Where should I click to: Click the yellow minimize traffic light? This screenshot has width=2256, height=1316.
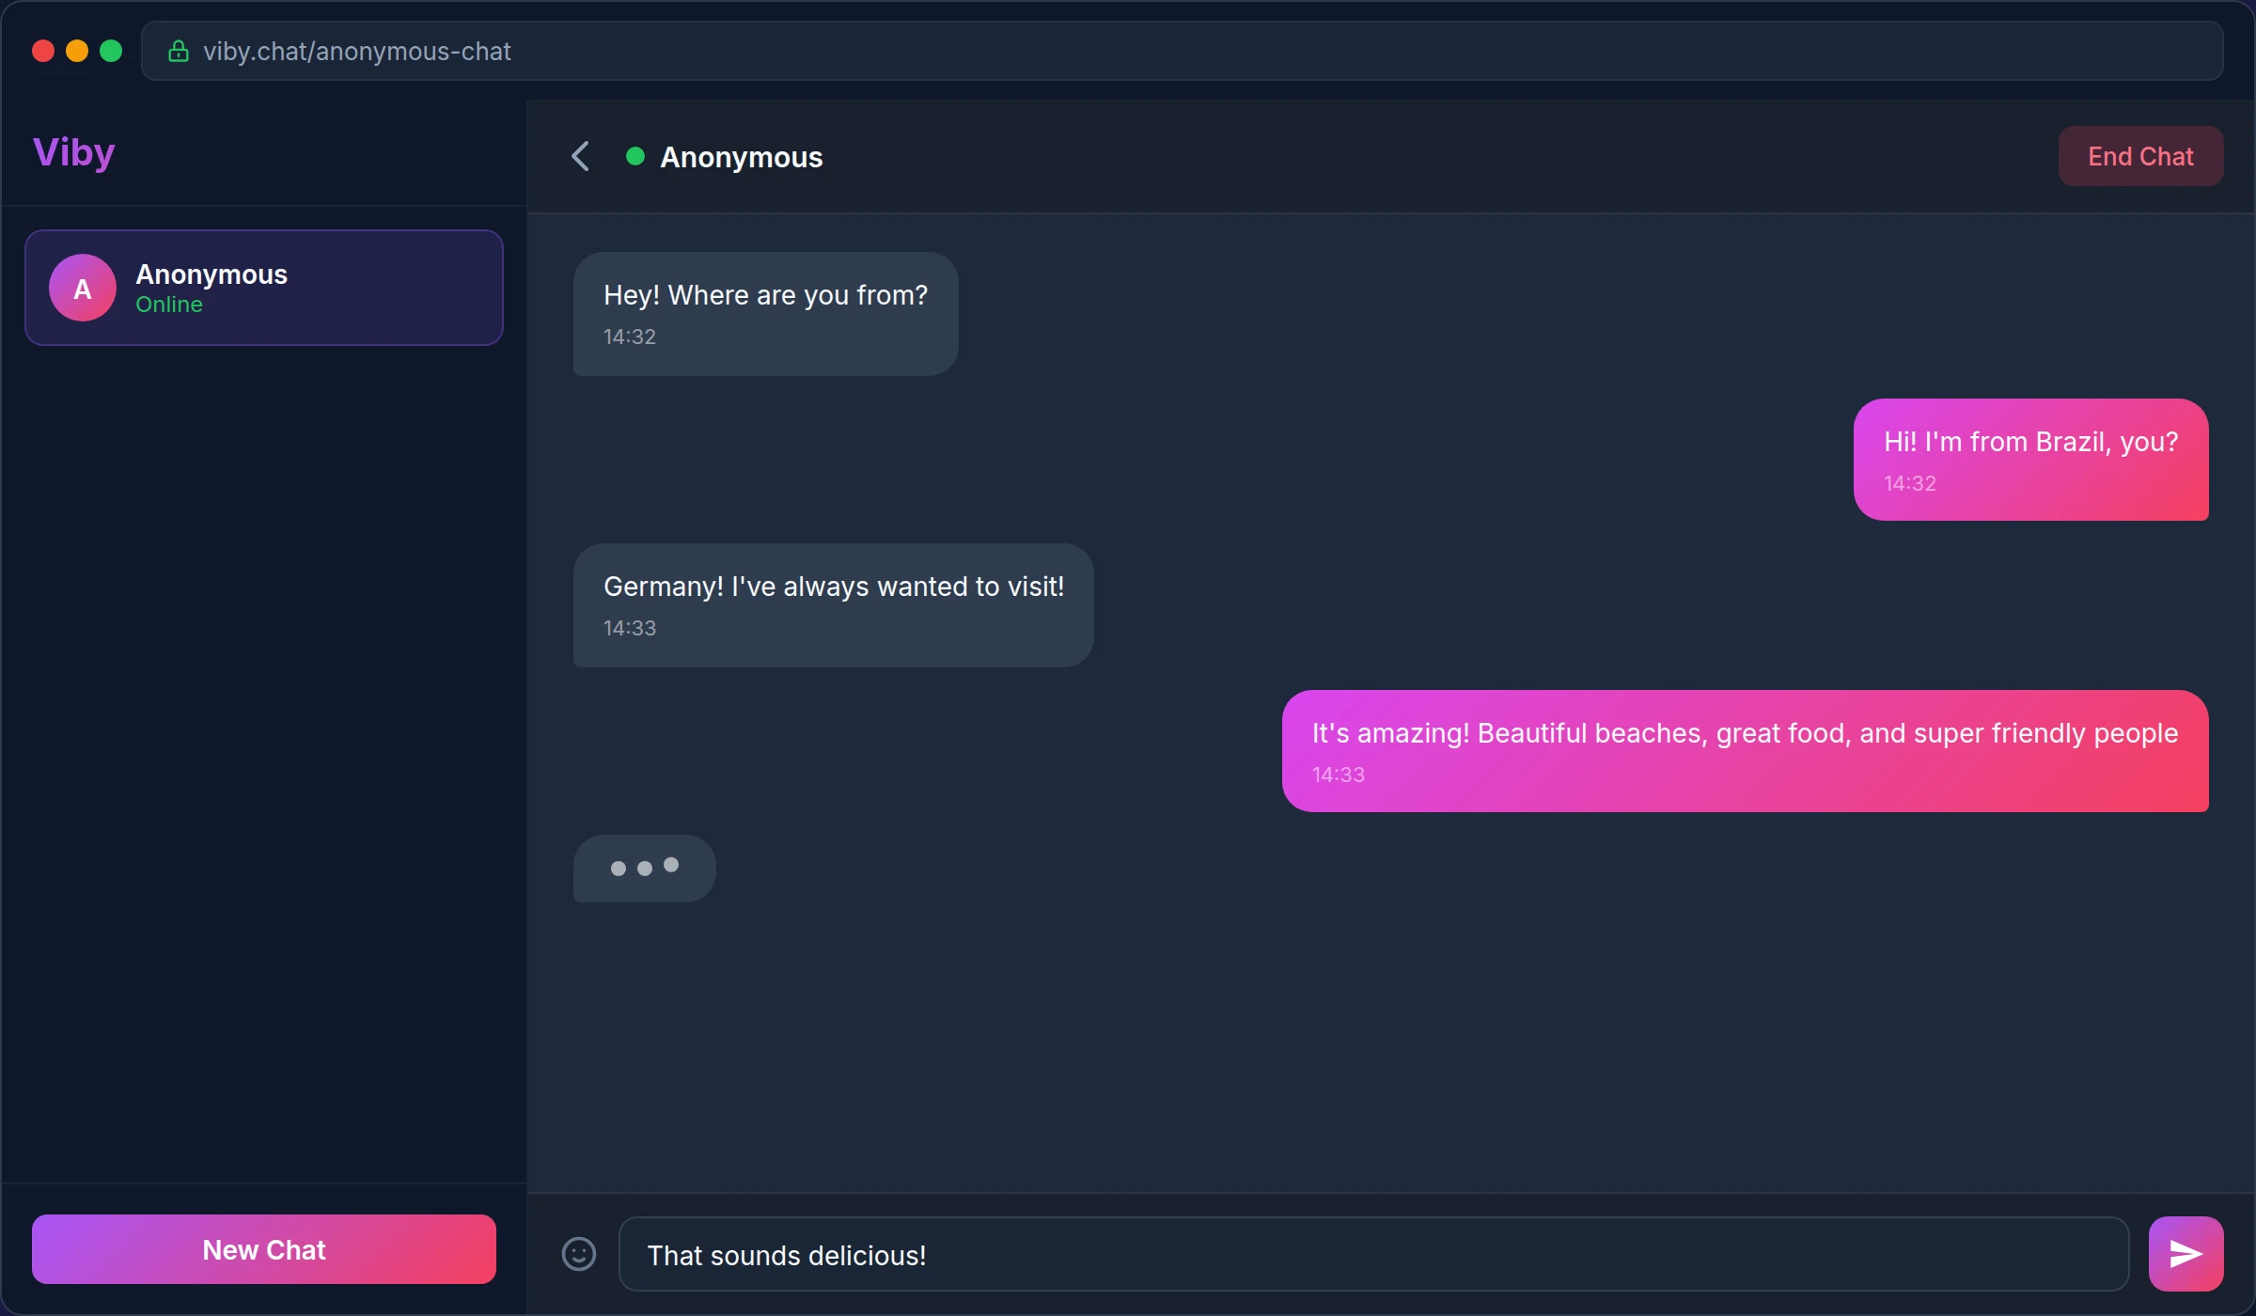[77, 51]
